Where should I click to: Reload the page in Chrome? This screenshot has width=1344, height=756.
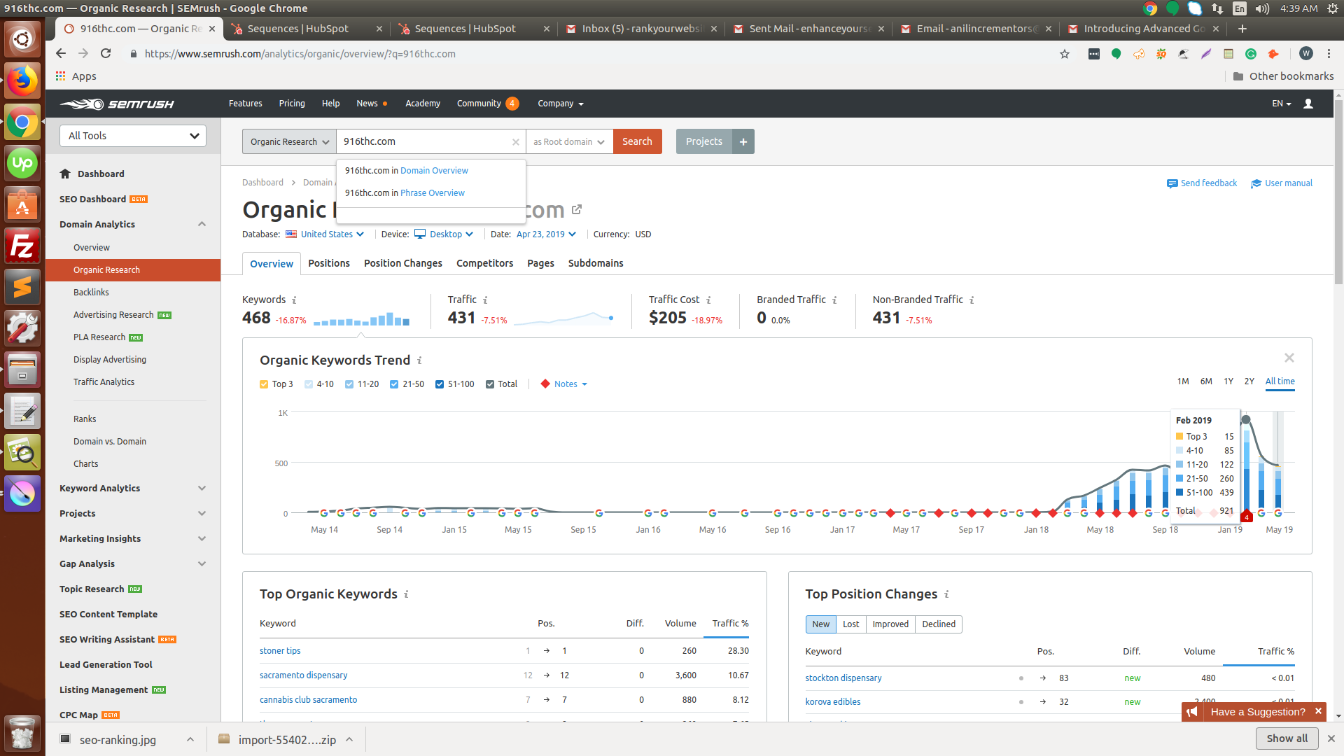pos(106,54)
